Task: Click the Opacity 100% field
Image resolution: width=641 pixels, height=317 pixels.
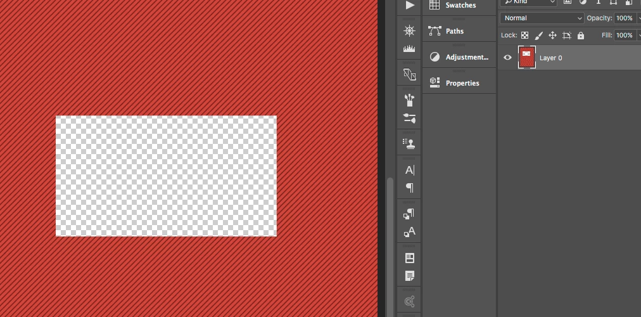Action: click(625, 18)
